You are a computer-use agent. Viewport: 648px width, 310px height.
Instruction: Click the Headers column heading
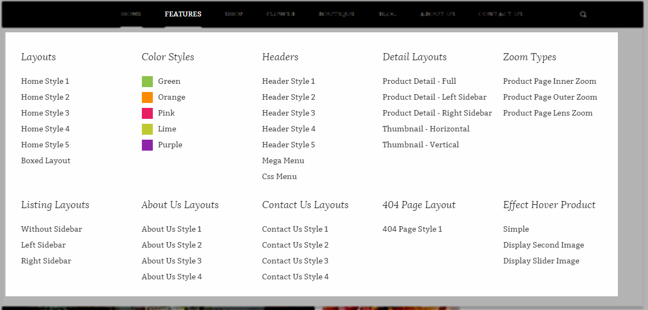click(x=280, y=57)
